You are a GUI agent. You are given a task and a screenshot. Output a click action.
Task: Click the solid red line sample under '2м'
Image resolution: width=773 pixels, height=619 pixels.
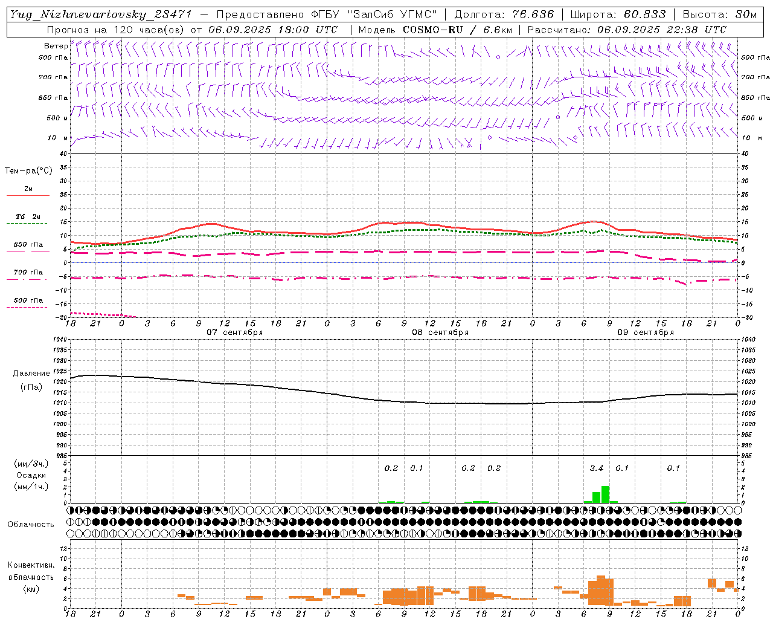pos(28,195)
